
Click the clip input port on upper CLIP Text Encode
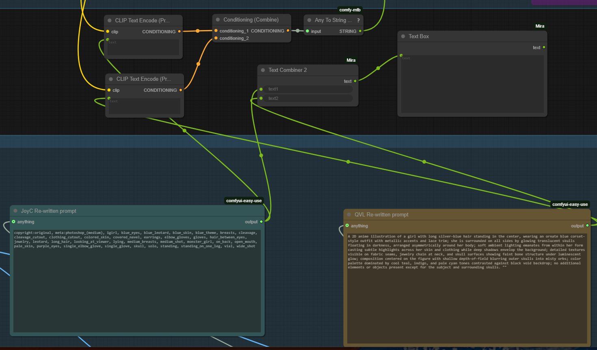tap(108, 32)
